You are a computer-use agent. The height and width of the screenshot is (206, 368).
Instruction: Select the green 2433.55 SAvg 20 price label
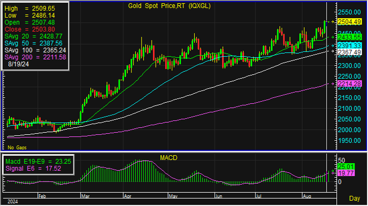click(x=349, y=37)
